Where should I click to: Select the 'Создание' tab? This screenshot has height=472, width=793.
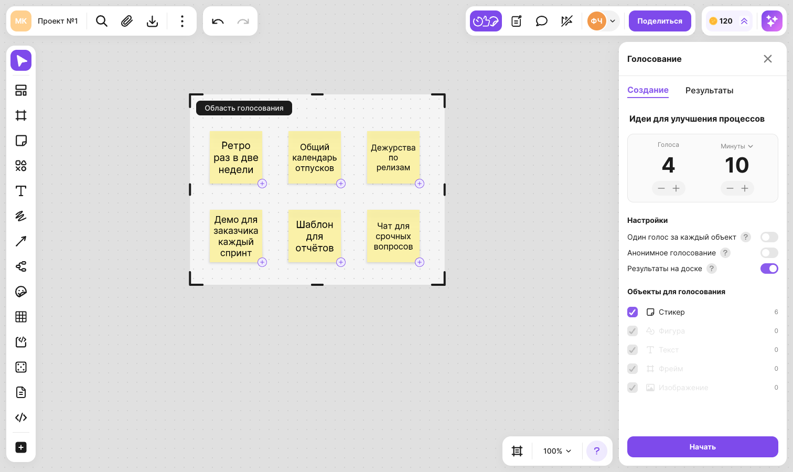[648, 90]
